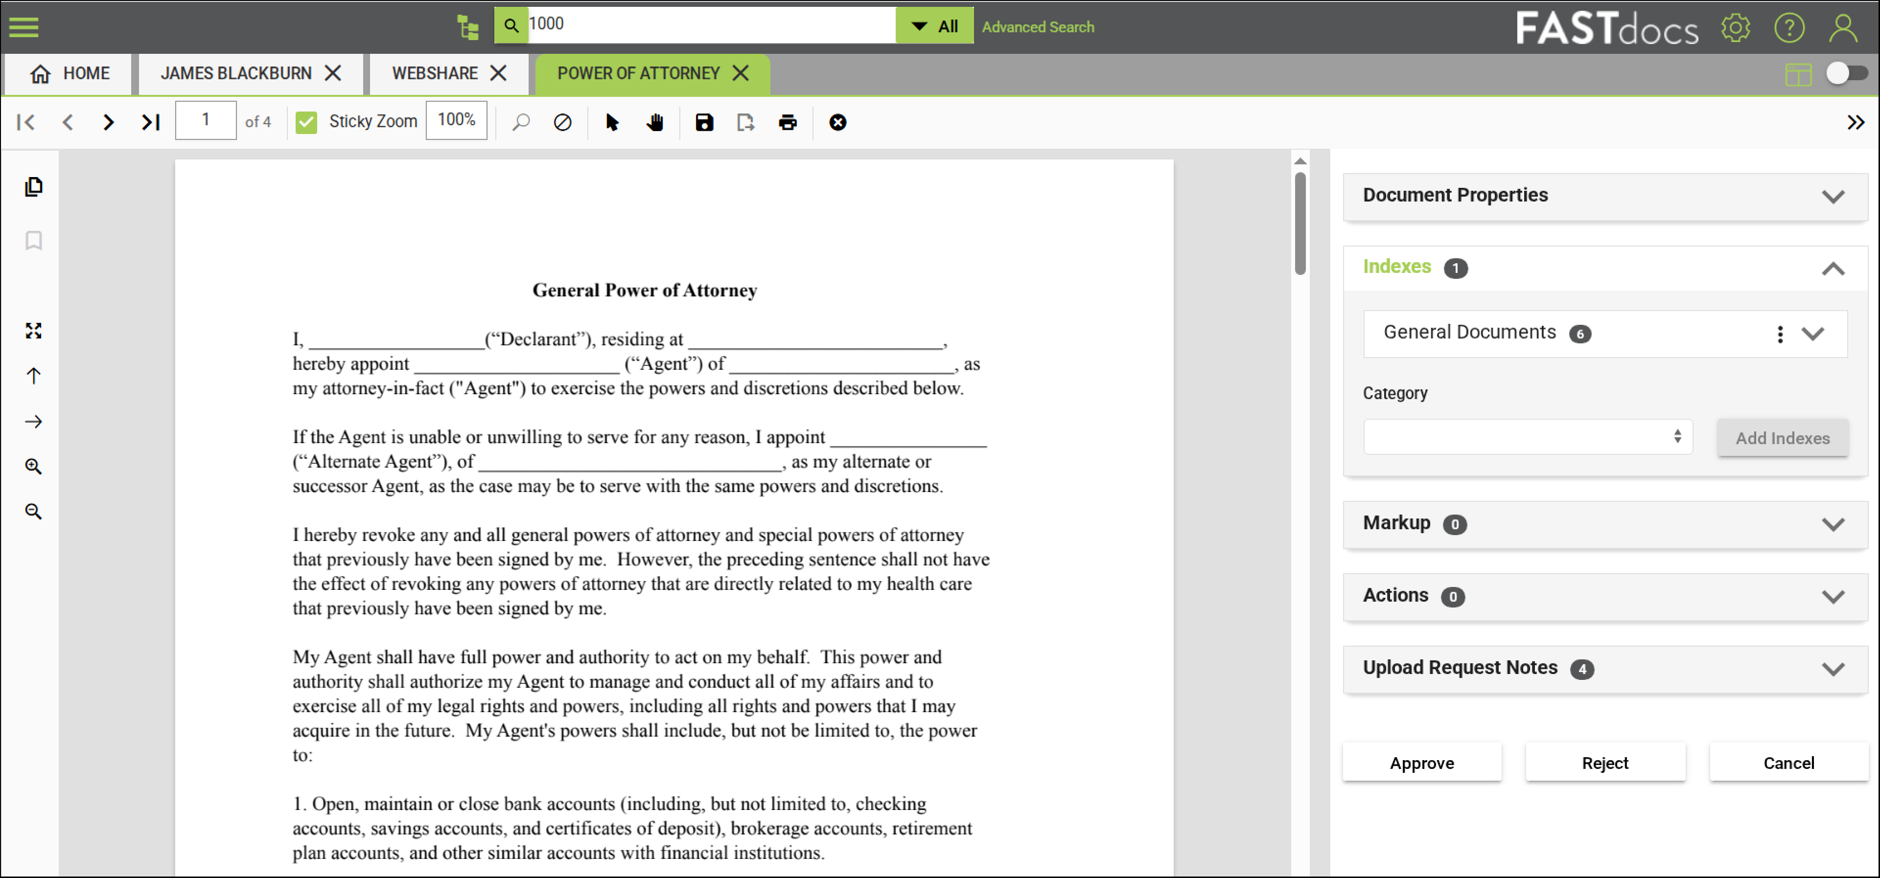
Task: Click the save document icon
Action: pos(703,122)
